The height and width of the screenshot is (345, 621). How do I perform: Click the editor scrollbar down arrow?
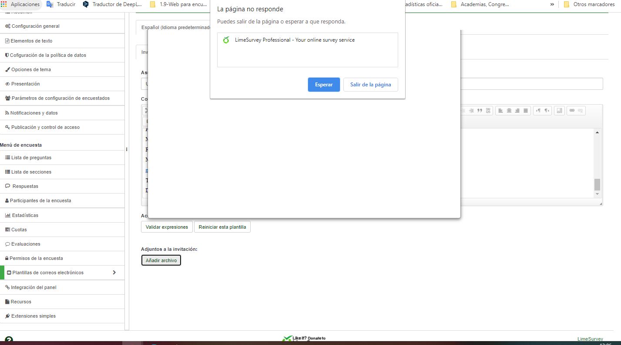coord(597,194)
